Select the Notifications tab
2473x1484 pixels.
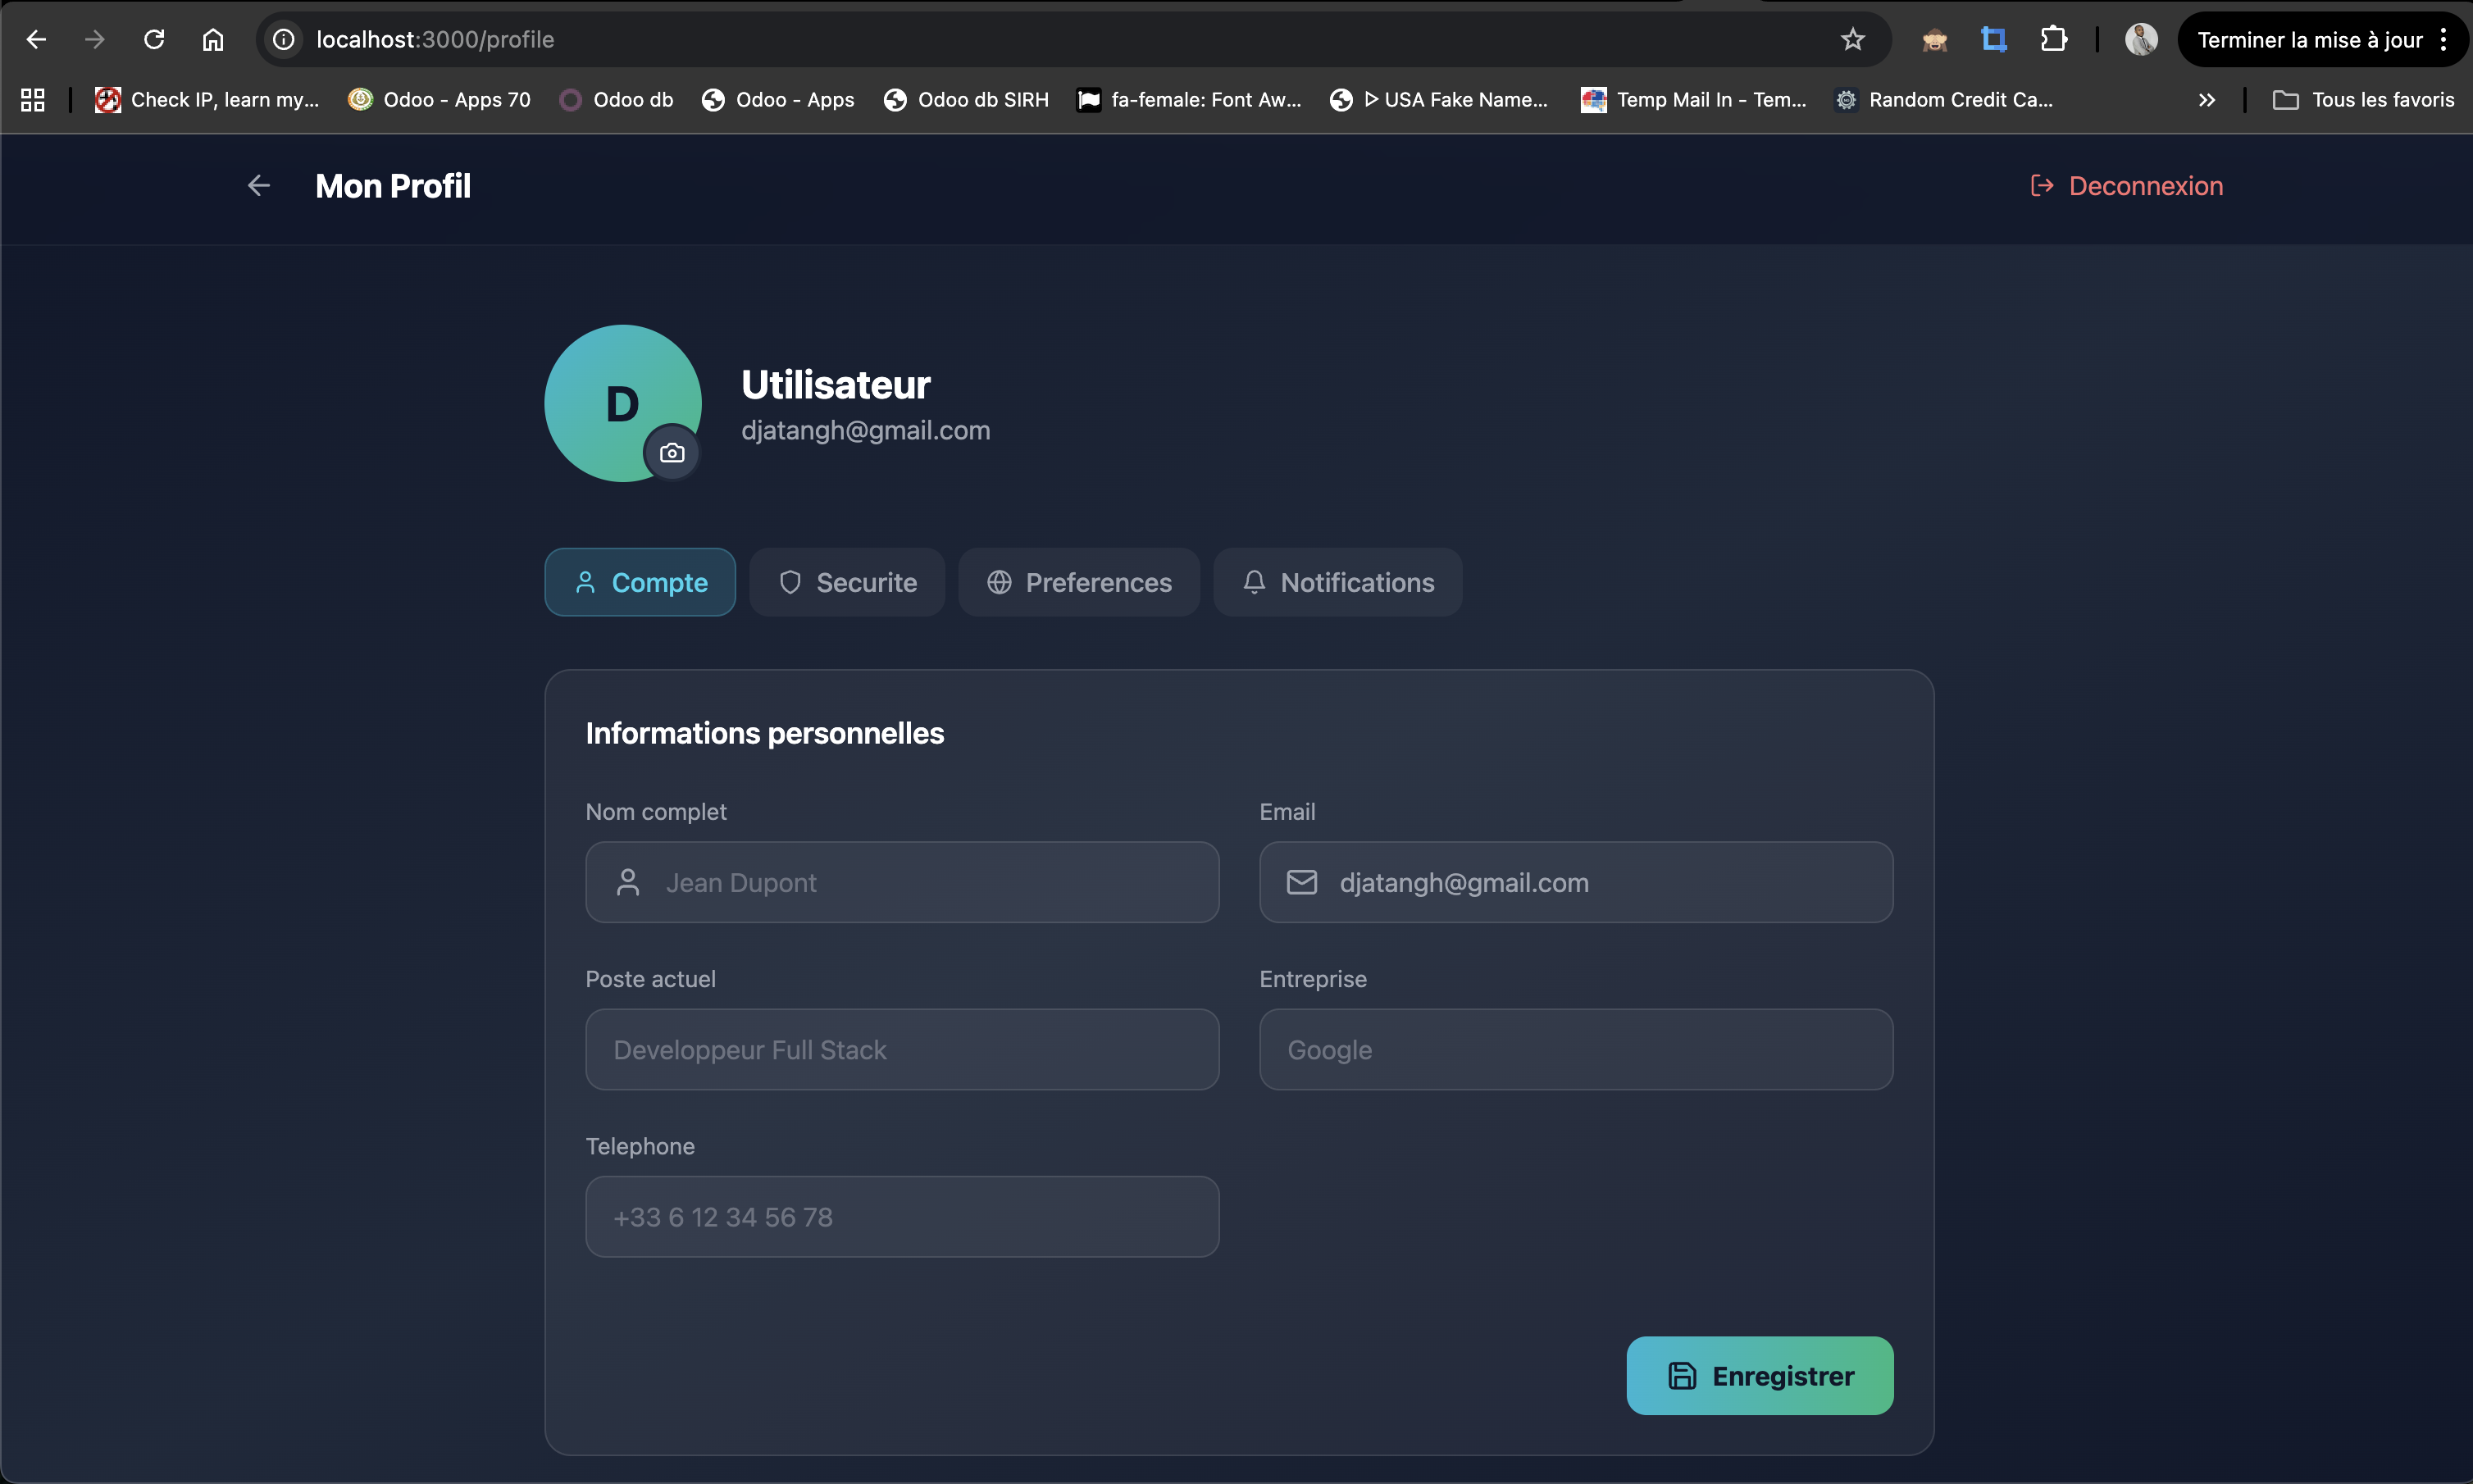pos(1337,583)
